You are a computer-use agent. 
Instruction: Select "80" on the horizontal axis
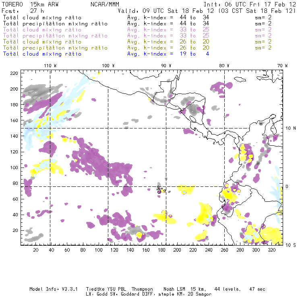click(x=83, y=250)
